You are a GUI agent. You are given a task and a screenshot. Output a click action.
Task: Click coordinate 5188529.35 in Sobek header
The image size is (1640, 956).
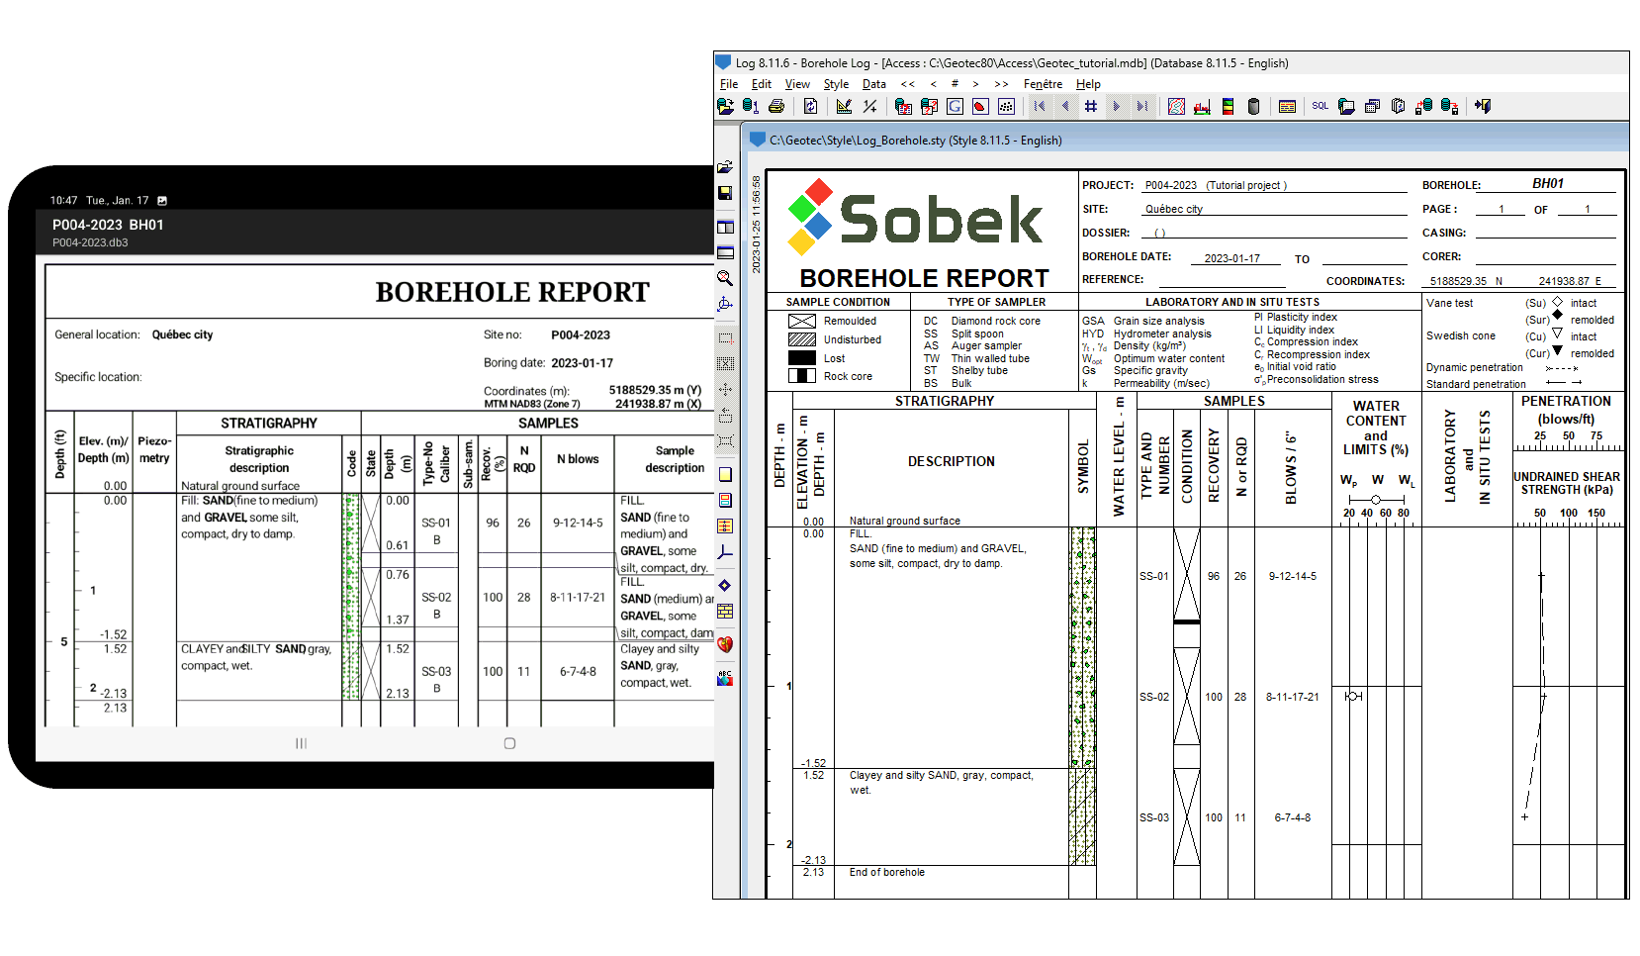(x=1458, y=281)
